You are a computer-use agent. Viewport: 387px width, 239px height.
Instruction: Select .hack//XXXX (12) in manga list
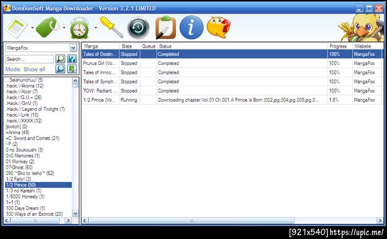[x=24, y=120]
